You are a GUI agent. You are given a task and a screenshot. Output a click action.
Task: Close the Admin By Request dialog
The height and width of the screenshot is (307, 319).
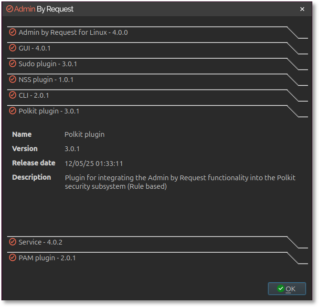pos(302,9)
